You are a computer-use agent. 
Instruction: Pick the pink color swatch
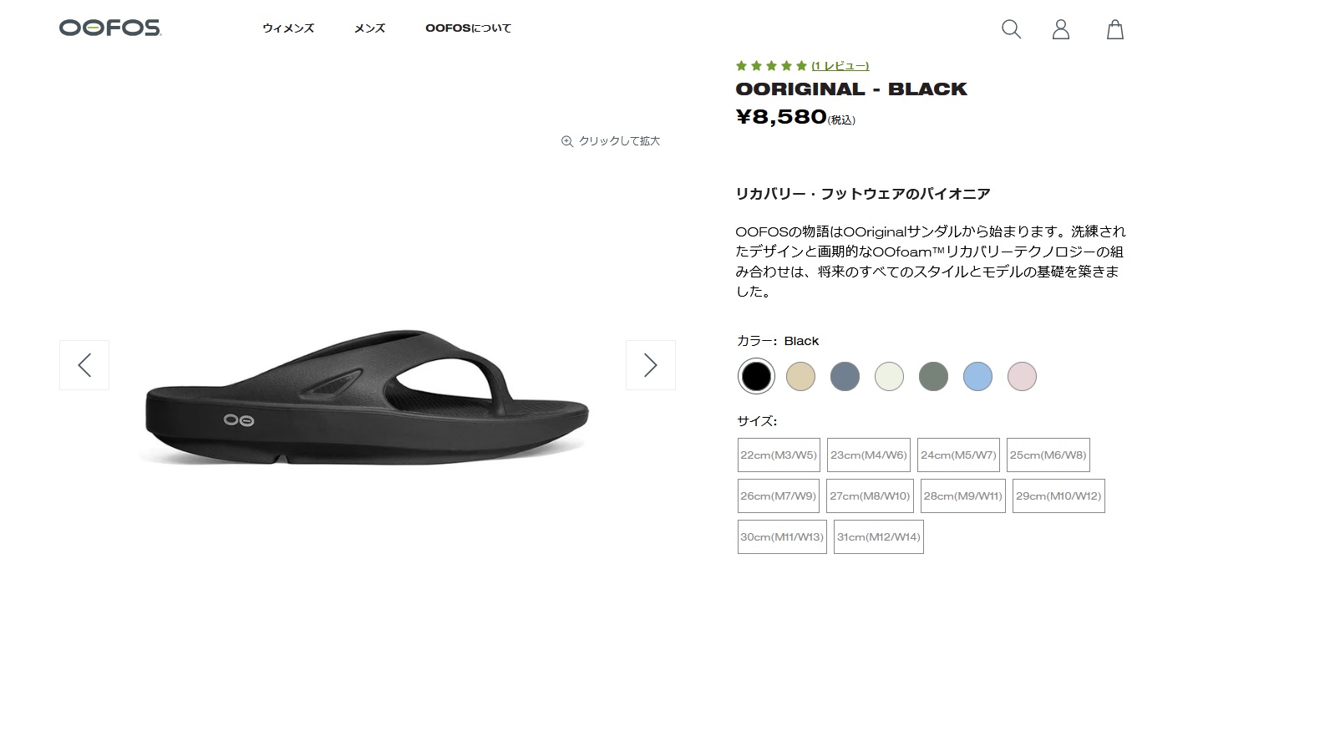[1022, 377]
